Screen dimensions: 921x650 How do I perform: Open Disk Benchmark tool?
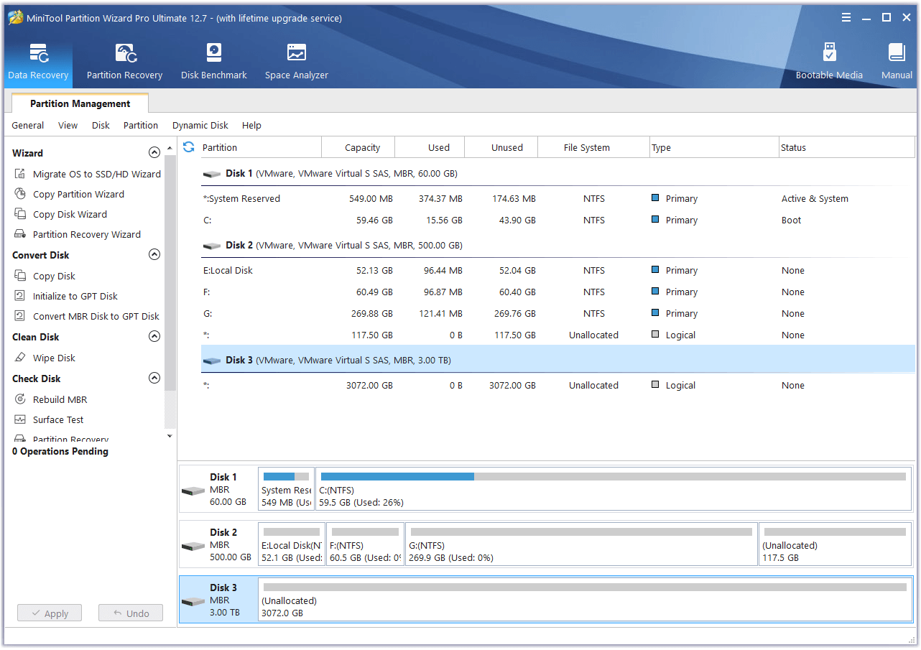213,62
